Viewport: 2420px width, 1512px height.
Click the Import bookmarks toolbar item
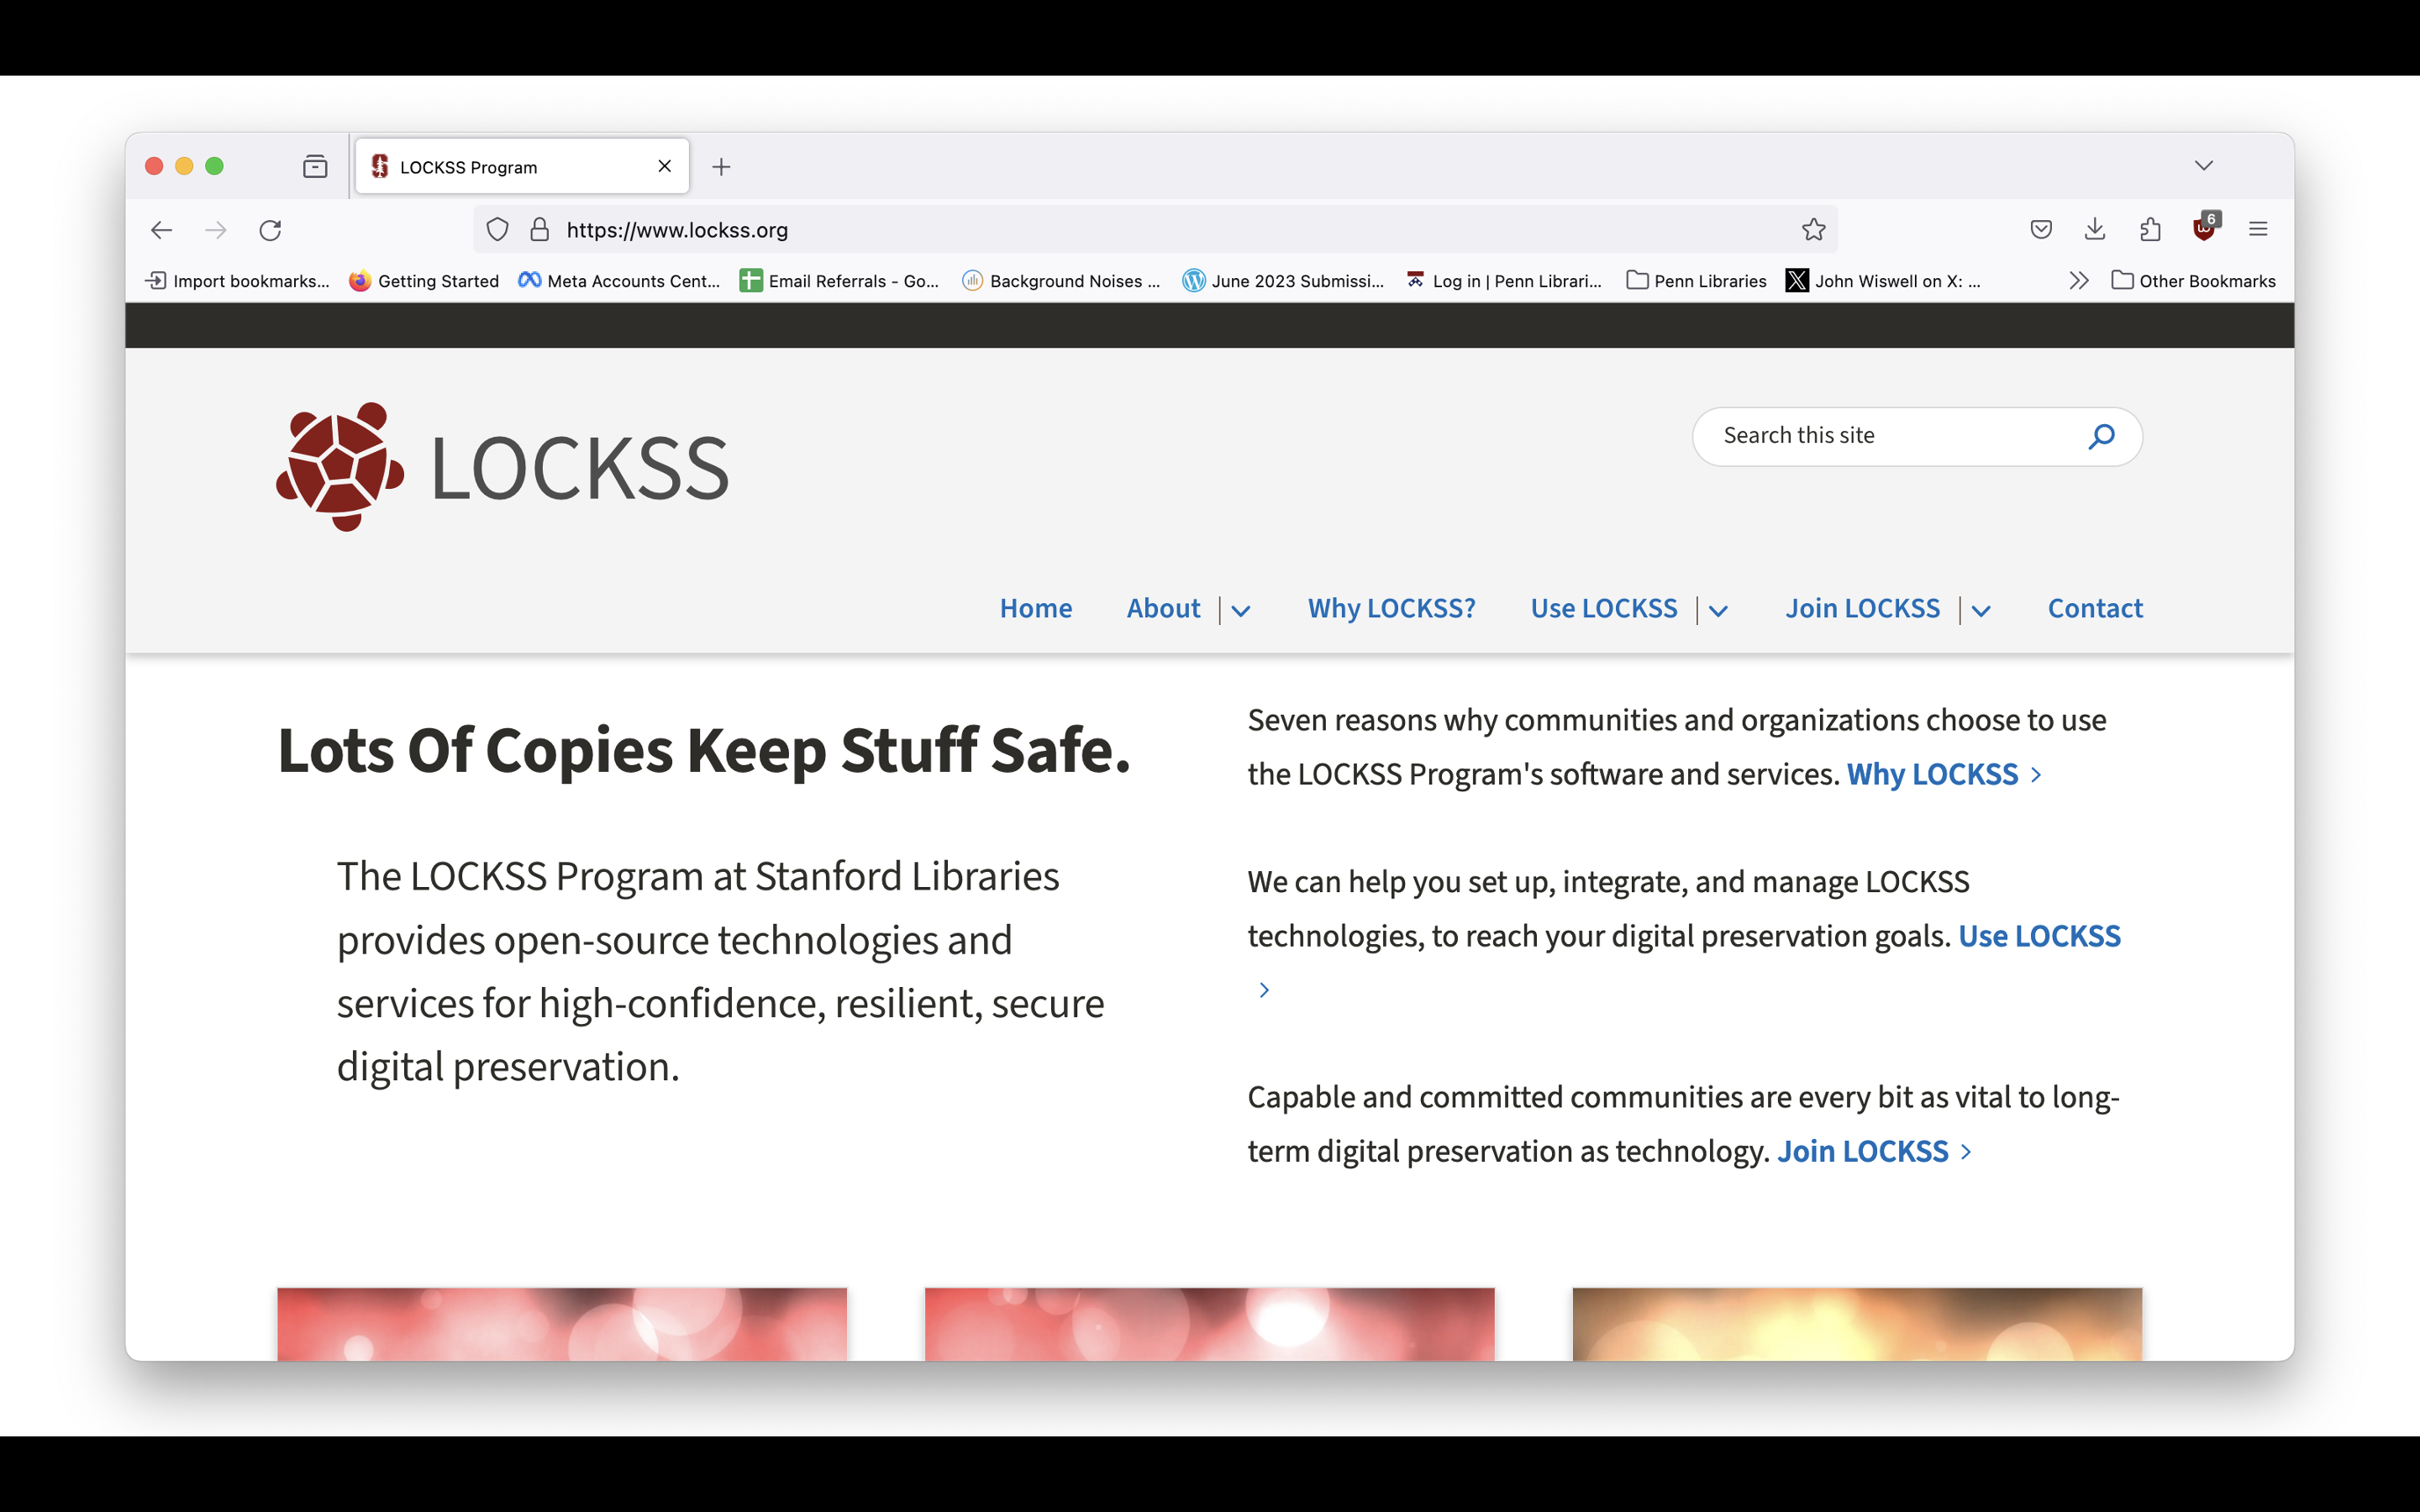point(237,281)
